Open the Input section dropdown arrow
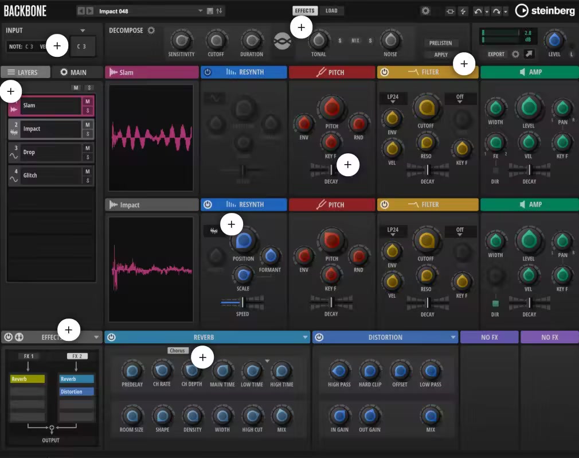The image size is (579, 458). (x=83, y=30)
